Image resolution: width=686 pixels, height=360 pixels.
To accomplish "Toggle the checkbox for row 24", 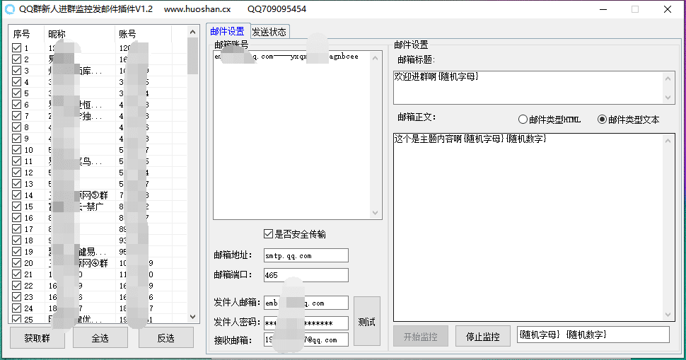I will point(17,308).
